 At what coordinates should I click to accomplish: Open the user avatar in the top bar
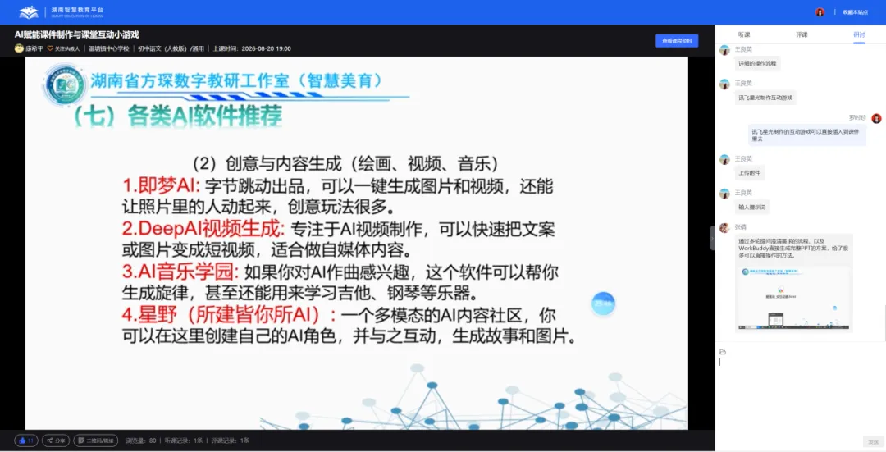click(820, 11)
